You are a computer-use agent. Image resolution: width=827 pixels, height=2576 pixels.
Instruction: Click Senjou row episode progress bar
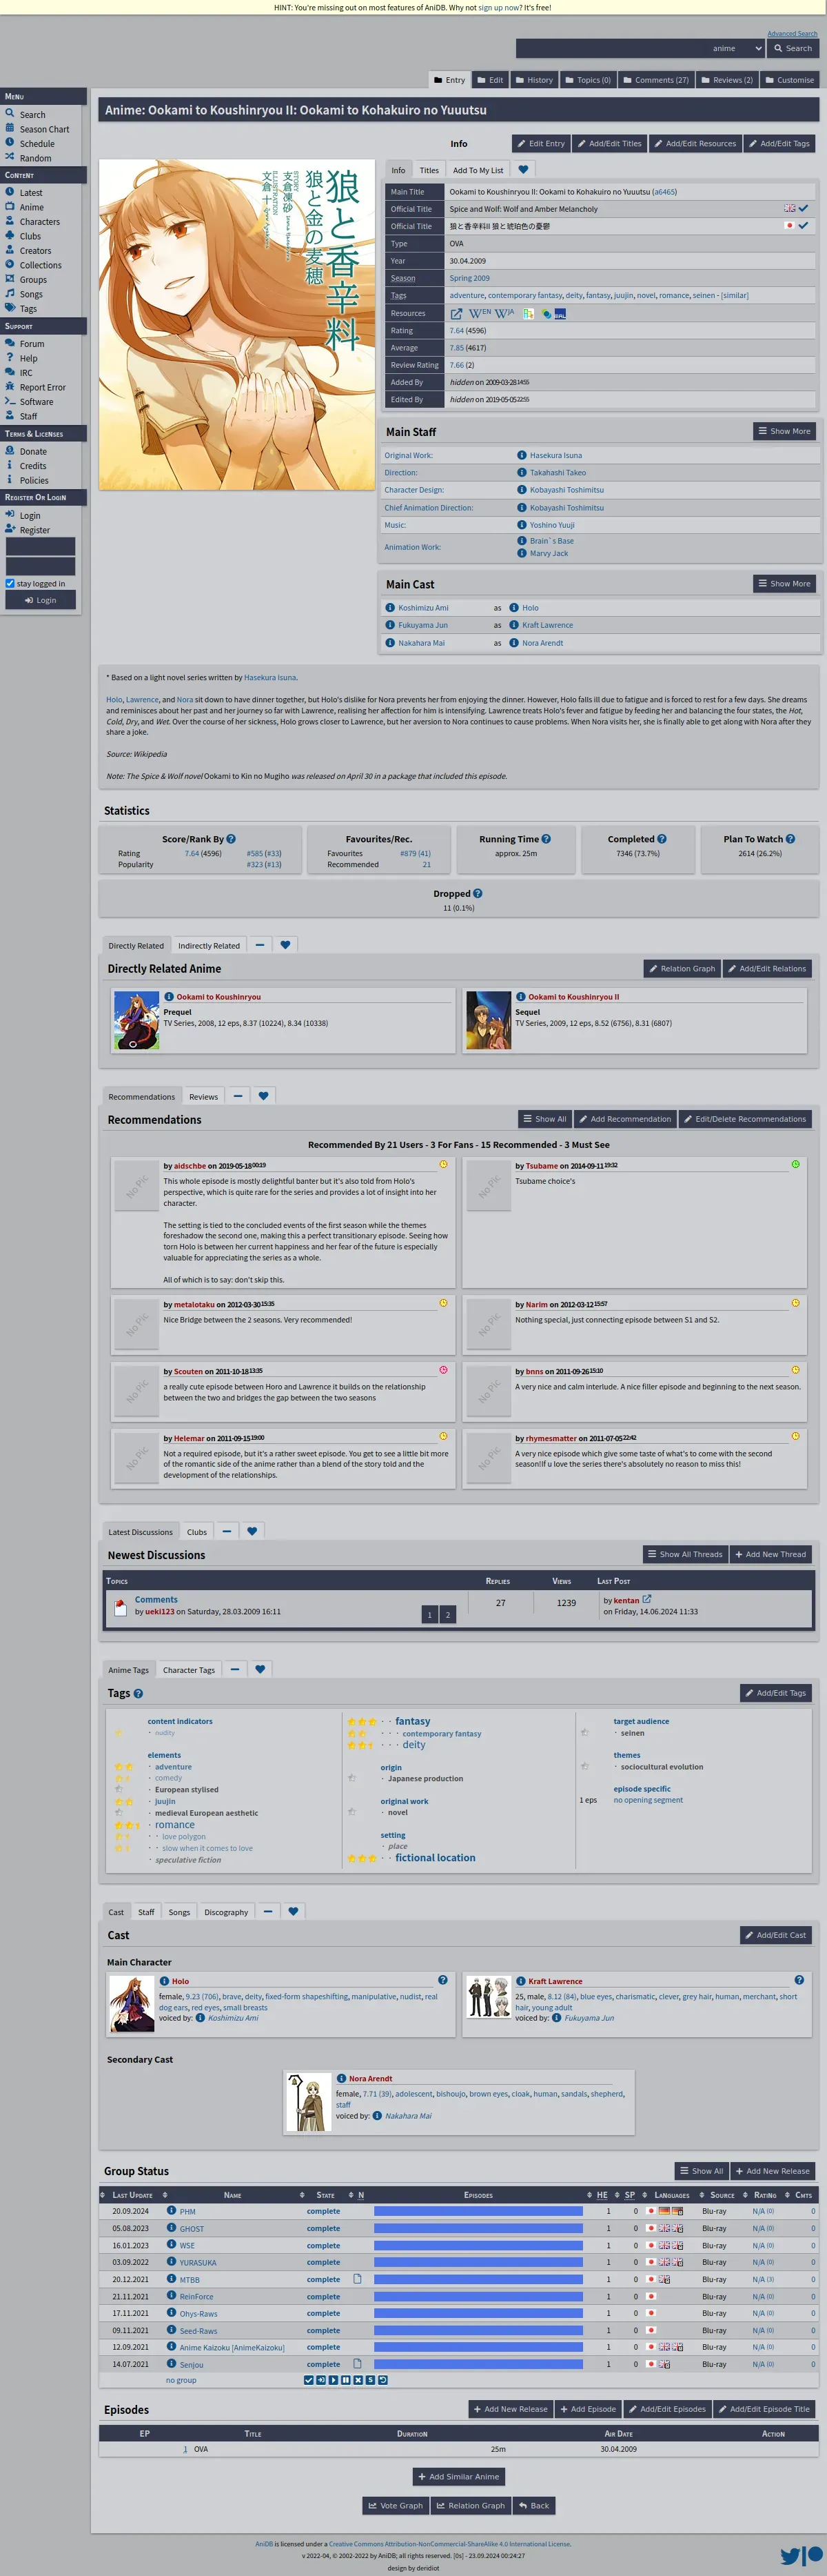click(478, 2364)
